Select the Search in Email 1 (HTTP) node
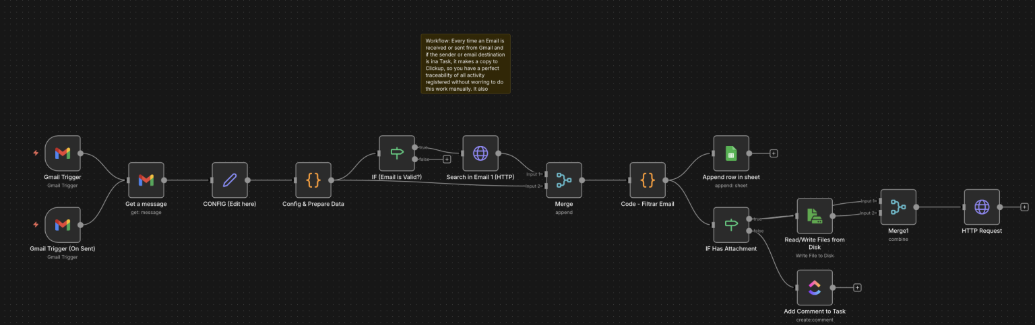The width and height of the screenshot is (1035, 325). [480, 153]
